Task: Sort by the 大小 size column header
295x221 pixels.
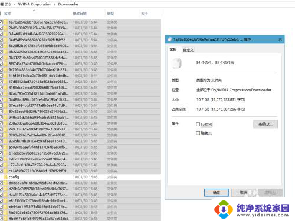Action: click(x=145, y=14)
